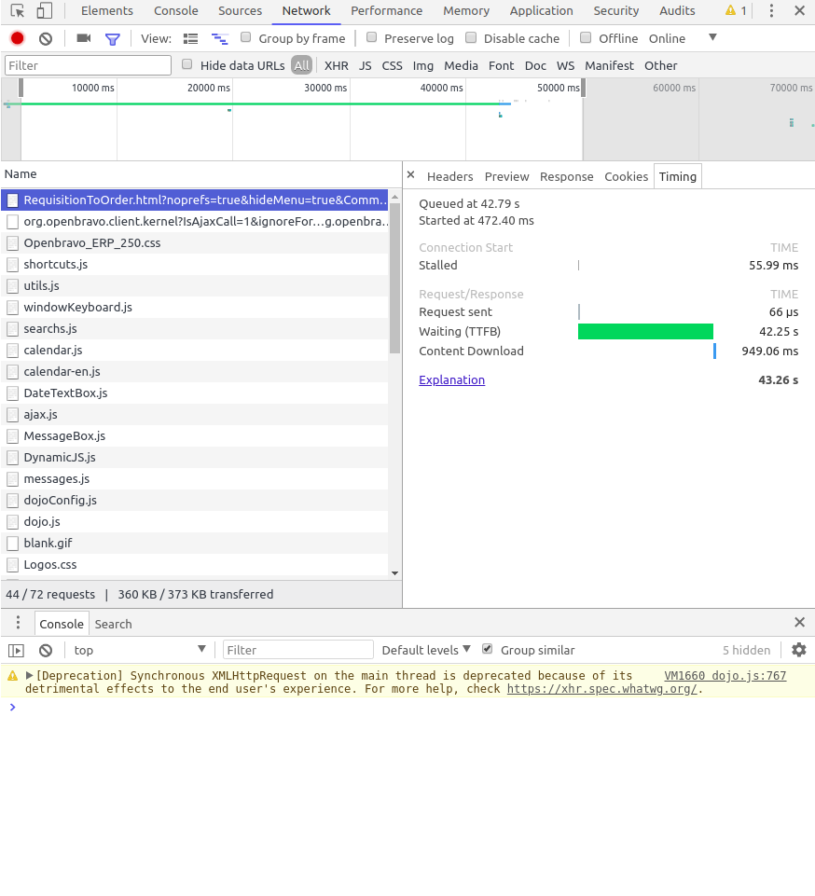This screenshot has width=815, height=896.
Task: Check the Disable cache option
Action: 471,38
